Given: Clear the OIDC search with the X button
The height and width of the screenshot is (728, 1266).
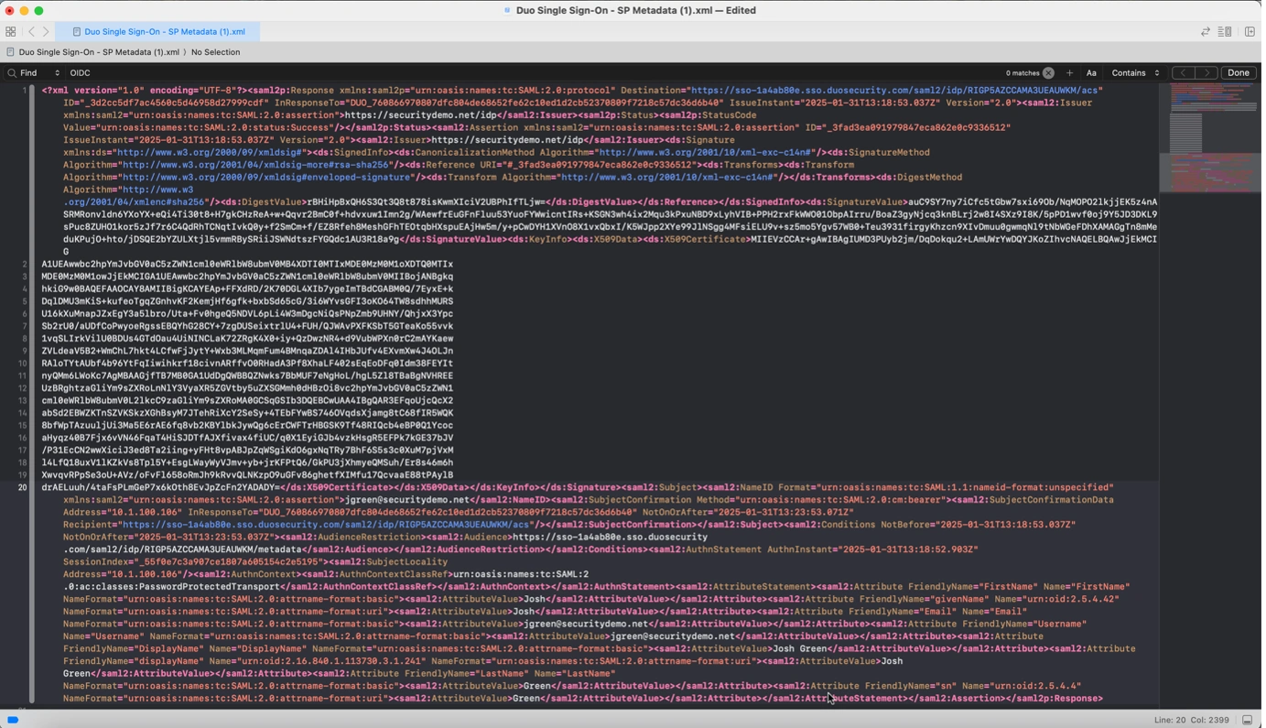Looking at the screenshot, I should 1046,73.
